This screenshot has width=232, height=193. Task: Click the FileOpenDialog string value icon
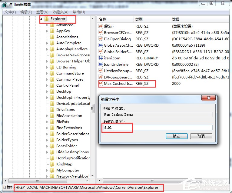pyautogui.click(x=101, y=39)
